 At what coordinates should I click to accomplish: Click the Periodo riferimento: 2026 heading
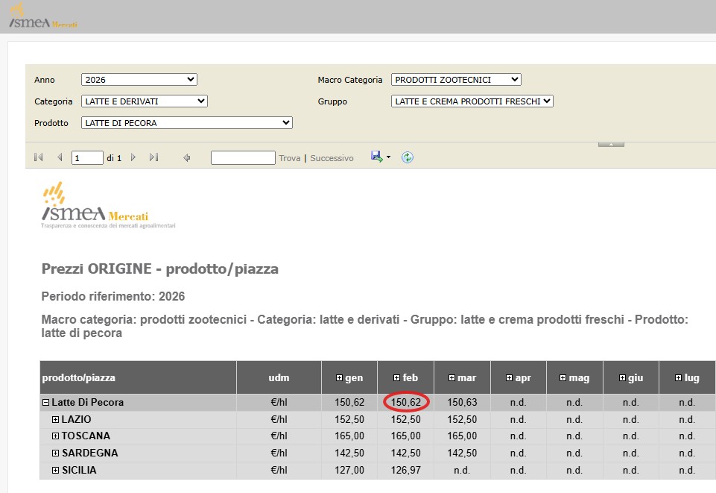(113, 297)
